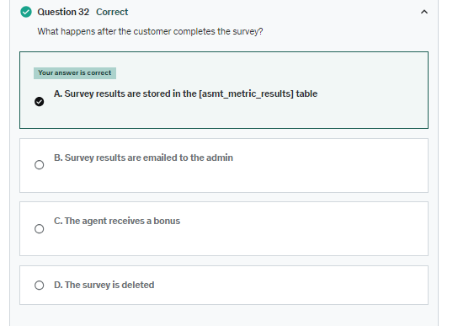Click the 'D.' letter prefix of fourth answer

(58, 285)
